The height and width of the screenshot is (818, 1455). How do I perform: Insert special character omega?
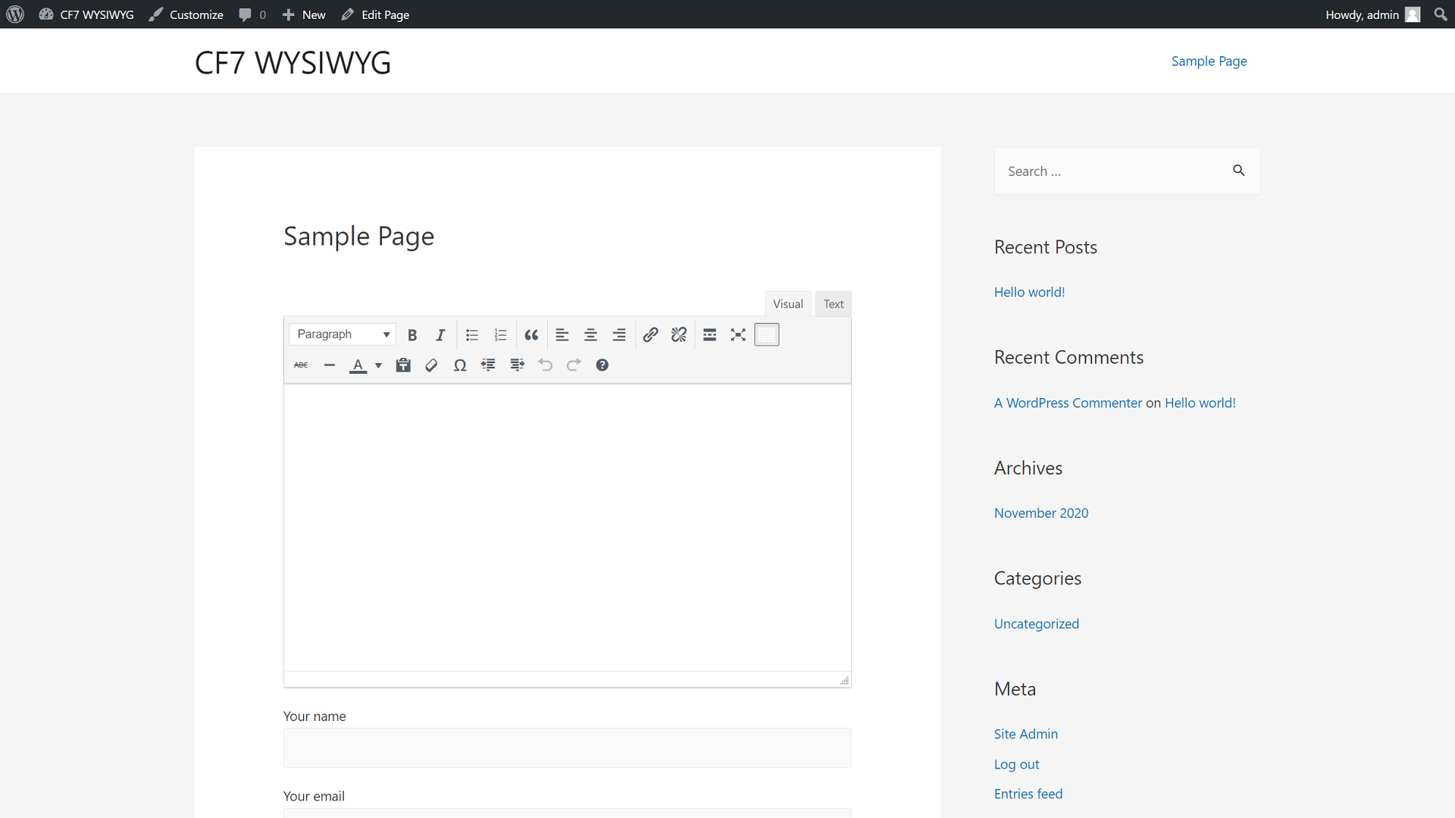[460, 365]
